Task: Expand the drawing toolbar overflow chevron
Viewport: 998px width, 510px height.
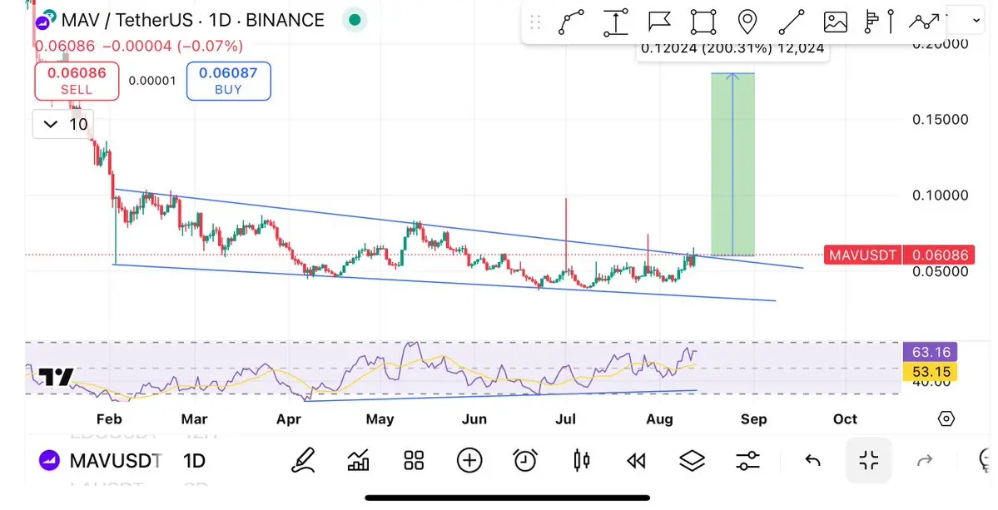Action: coord(976,21)
